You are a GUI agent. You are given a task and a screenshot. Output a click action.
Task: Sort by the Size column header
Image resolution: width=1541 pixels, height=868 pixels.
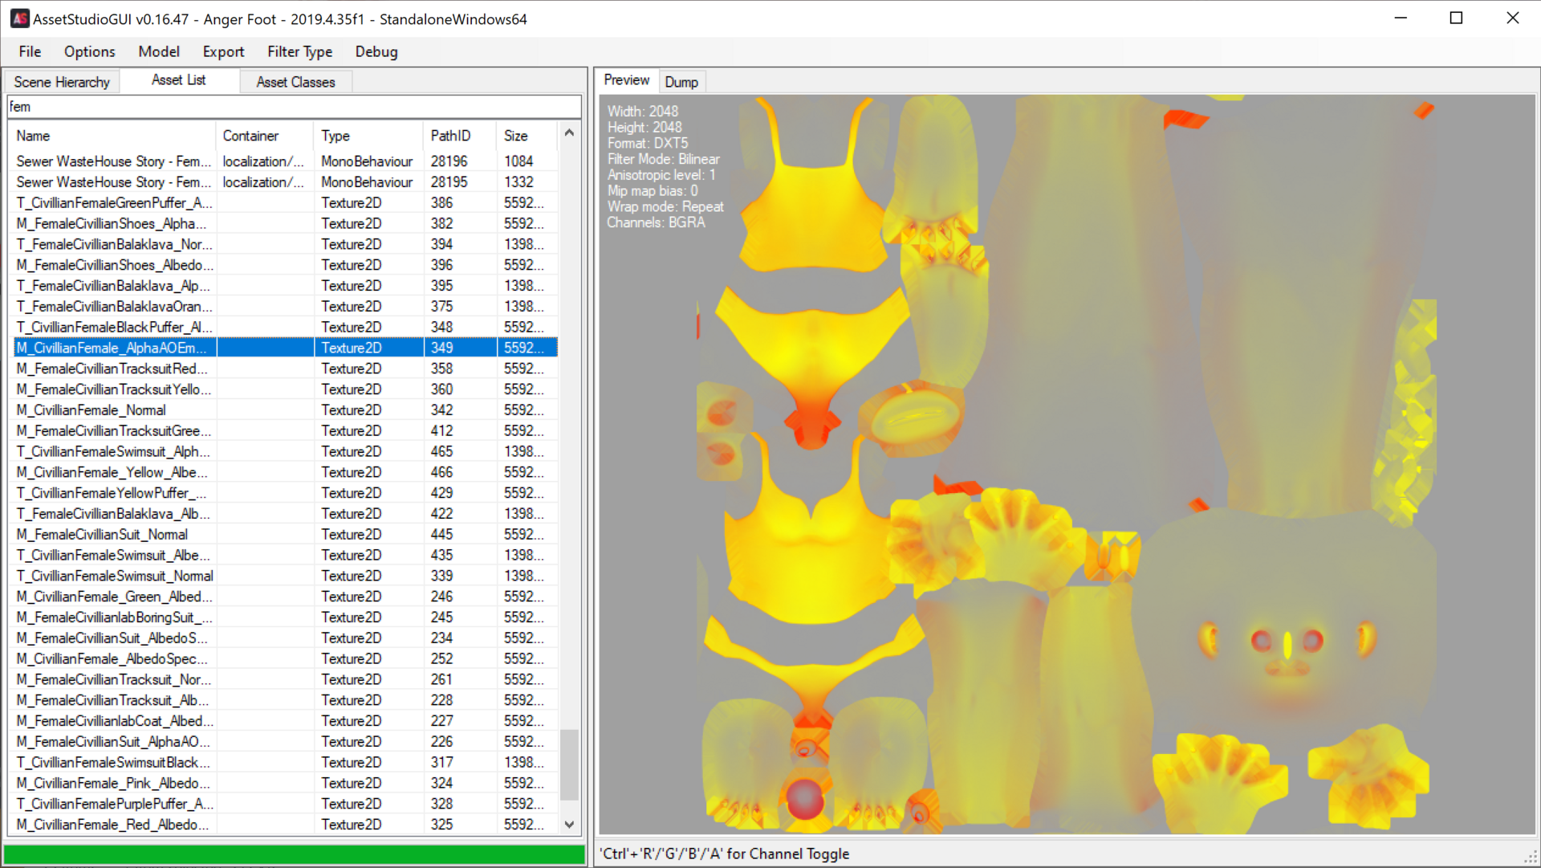click(x=527, y=136)
